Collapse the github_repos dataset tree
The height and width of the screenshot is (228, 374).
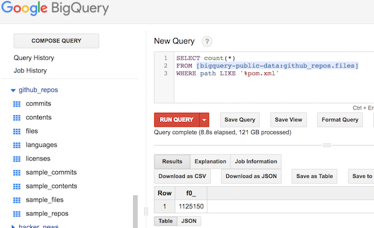13,90
